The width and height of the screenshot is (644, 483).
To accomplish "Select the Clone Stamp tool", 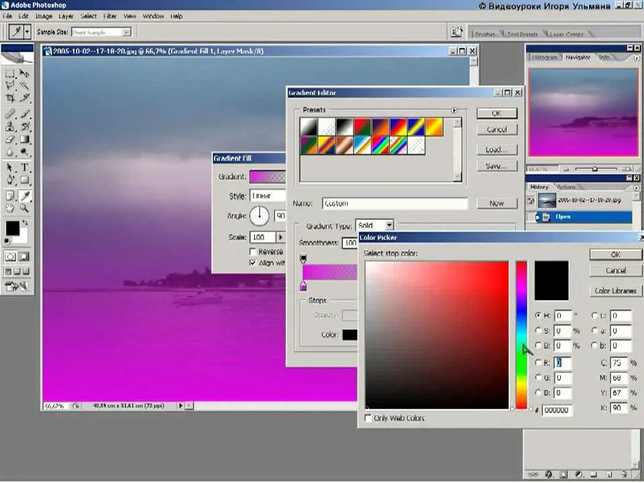I will pyautogui.click(x=10, y=127).
